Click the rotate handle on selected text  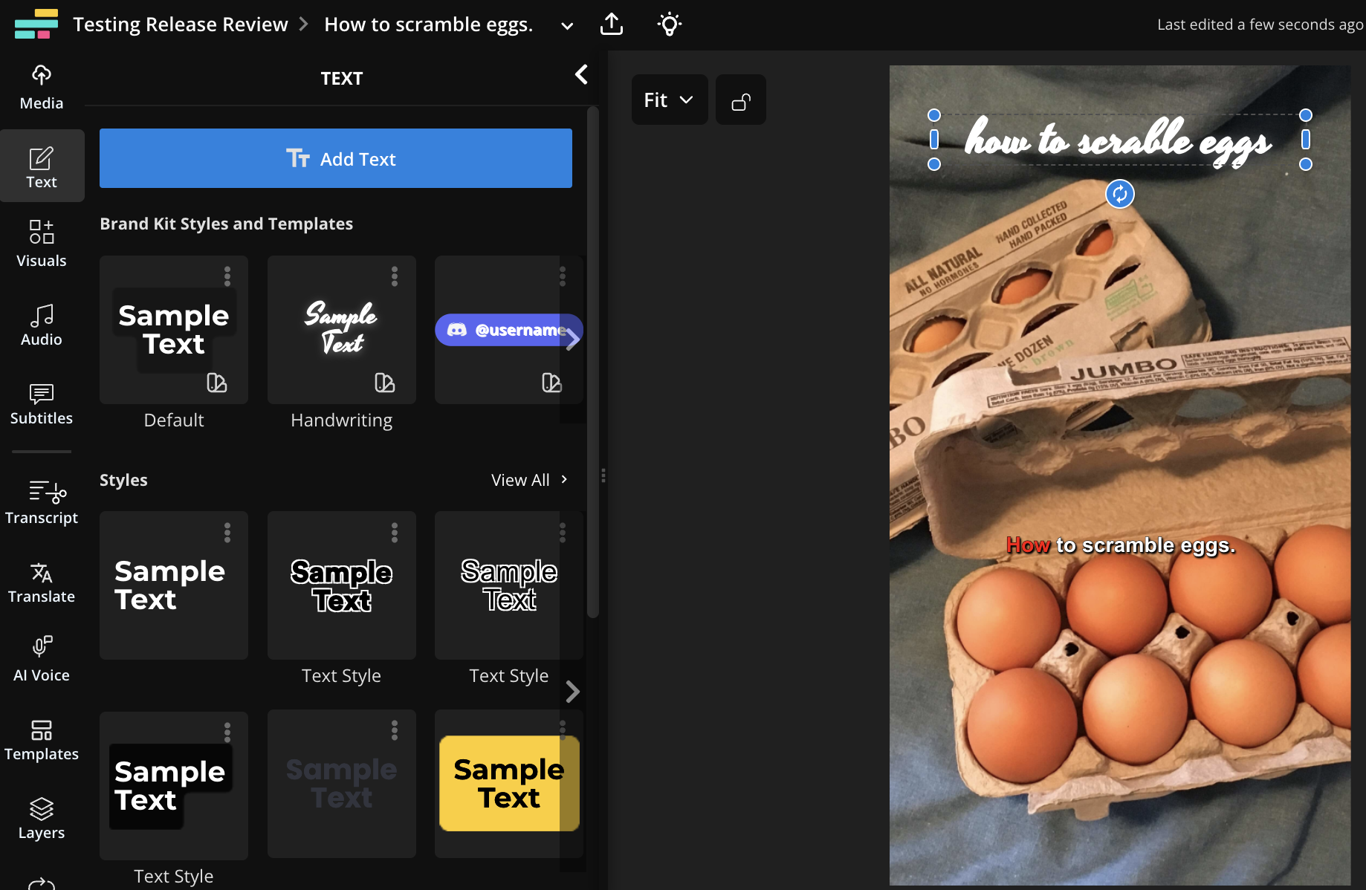[1120, 195]
